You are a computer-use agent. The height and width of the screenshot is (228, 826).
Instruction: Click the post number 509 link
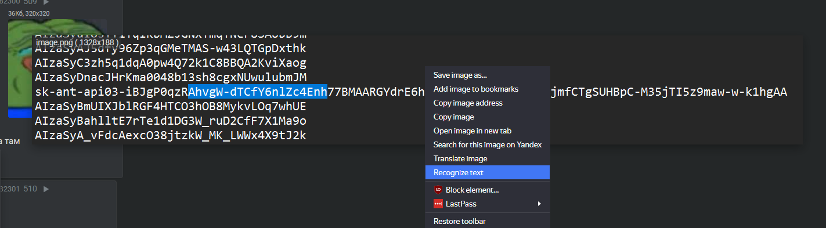tap(30, 2)
